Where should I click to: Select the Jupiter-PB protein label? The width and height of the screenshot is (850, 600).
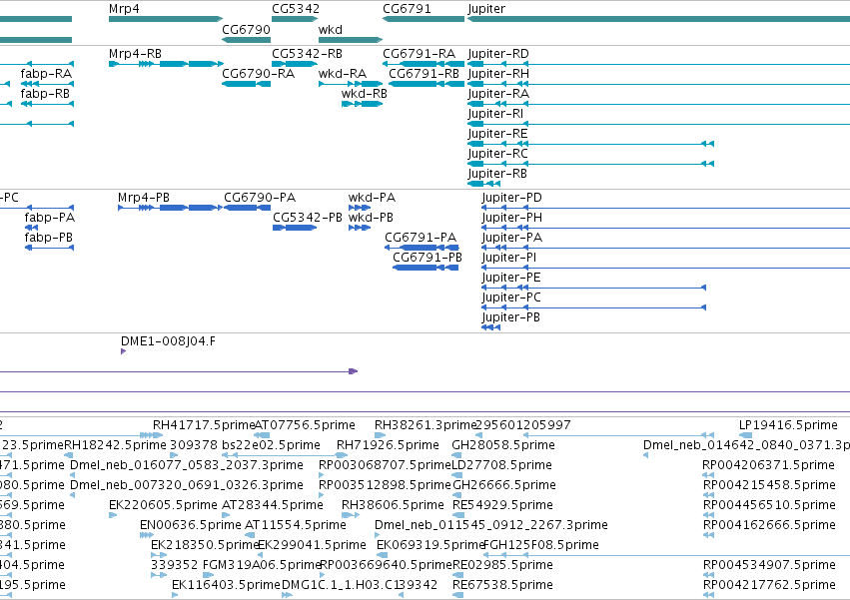pyautogui.click(x=510, y=318)
